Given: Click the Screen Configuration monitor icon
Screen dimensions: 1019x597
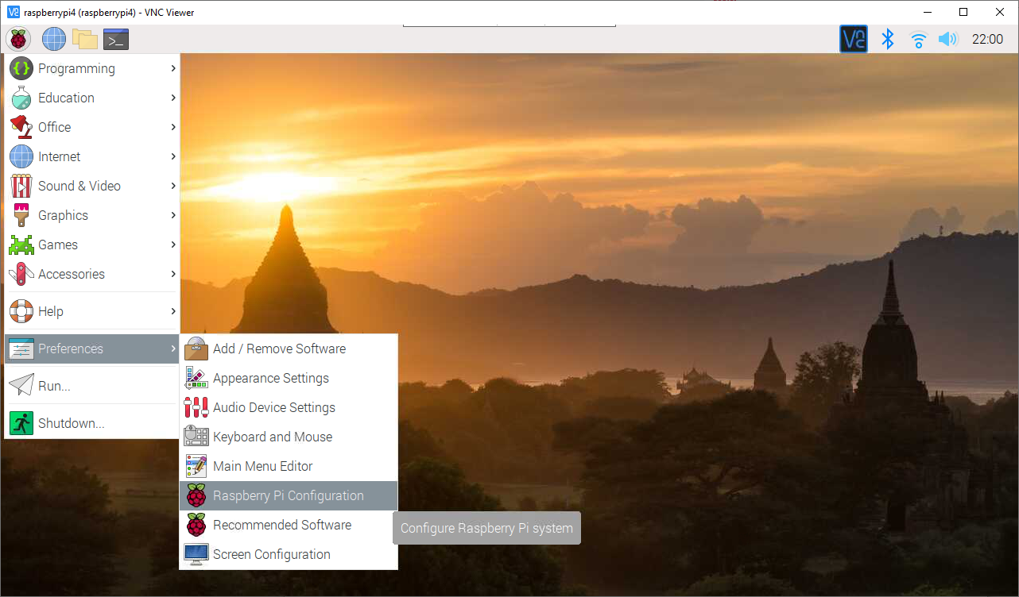Looking at the screenshot, I should pyautogui.click(x=196, y=554).
